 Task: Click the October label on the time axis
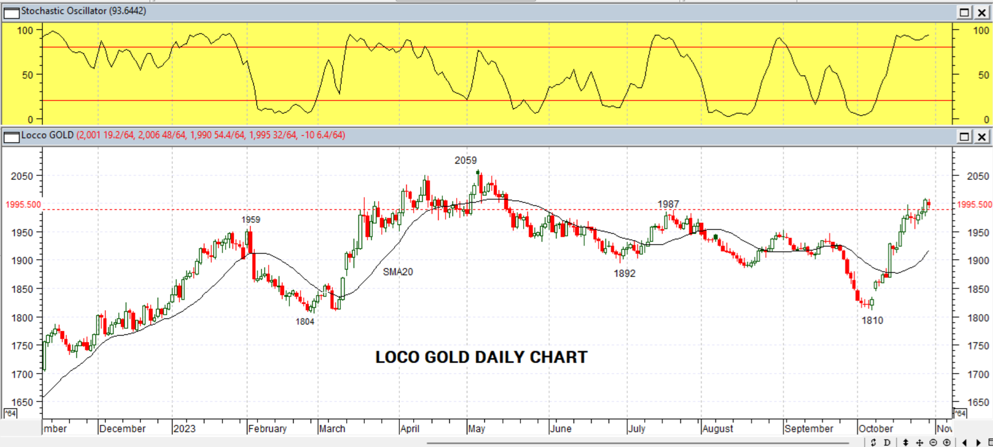pos(876,428)
